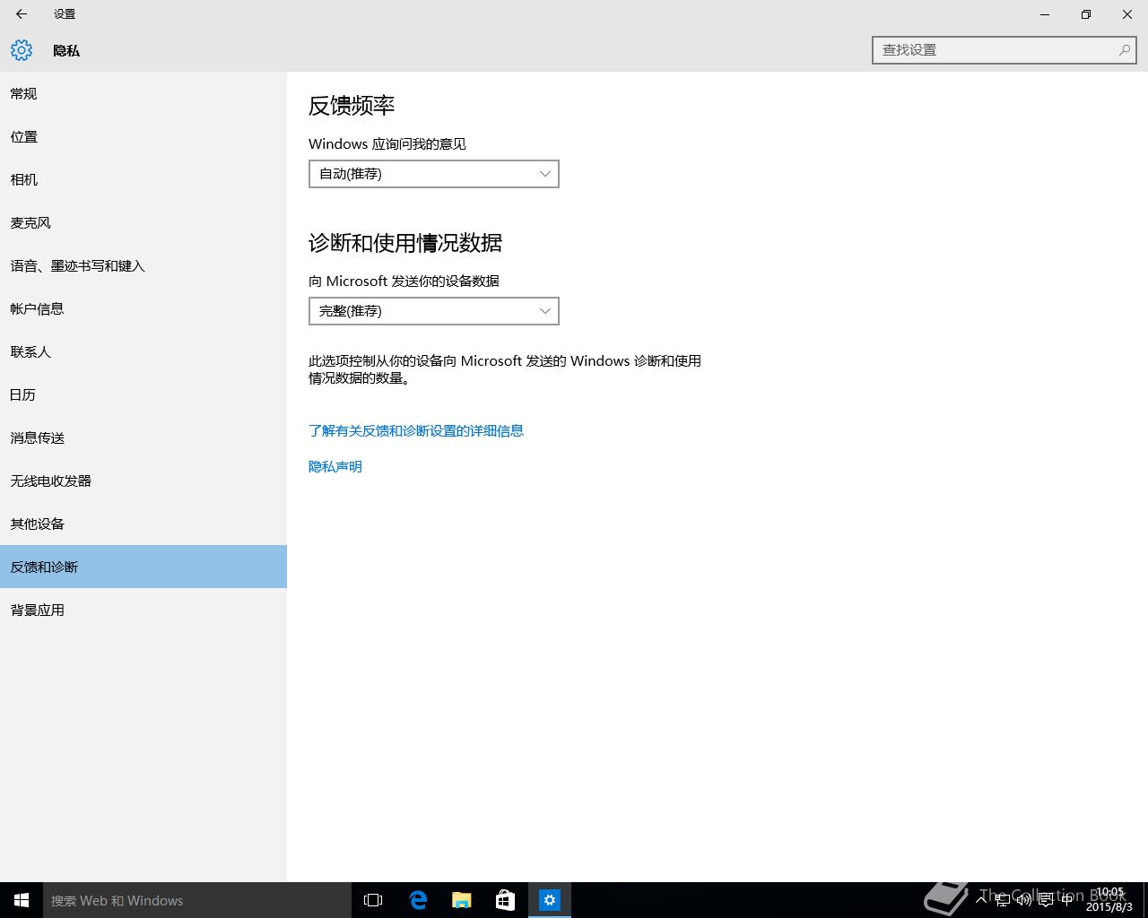
Task: Open the Action Center notification icon
Action: click(1046, 900)
